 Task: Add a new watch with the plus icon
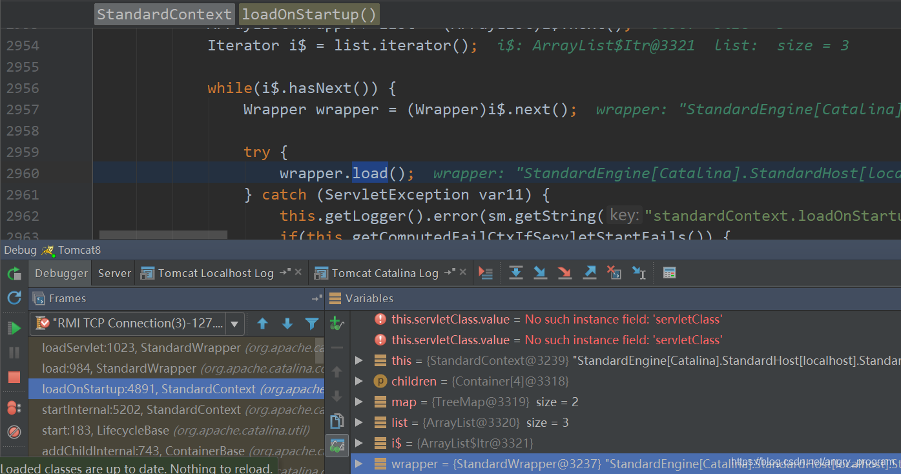tap(337, 323)
